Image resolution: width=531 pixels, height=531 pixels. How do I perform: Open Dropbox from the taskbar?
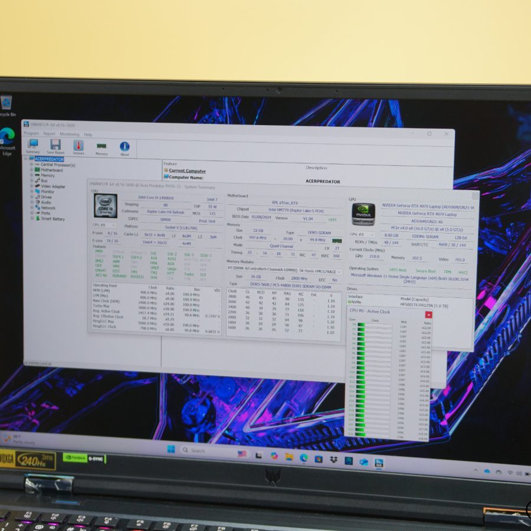click(333, 460)
